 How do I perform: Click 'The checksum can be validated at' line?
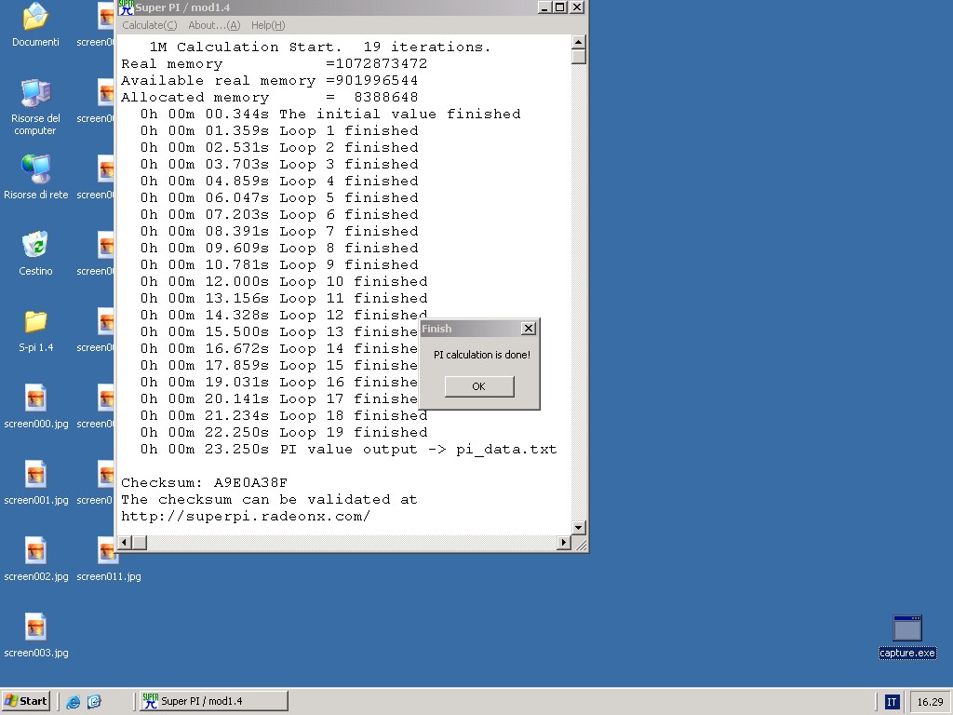[x=269, y=499]
